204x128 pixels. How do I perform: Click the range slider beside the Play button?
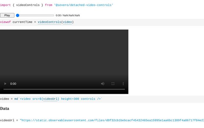[x=35, y=15]
